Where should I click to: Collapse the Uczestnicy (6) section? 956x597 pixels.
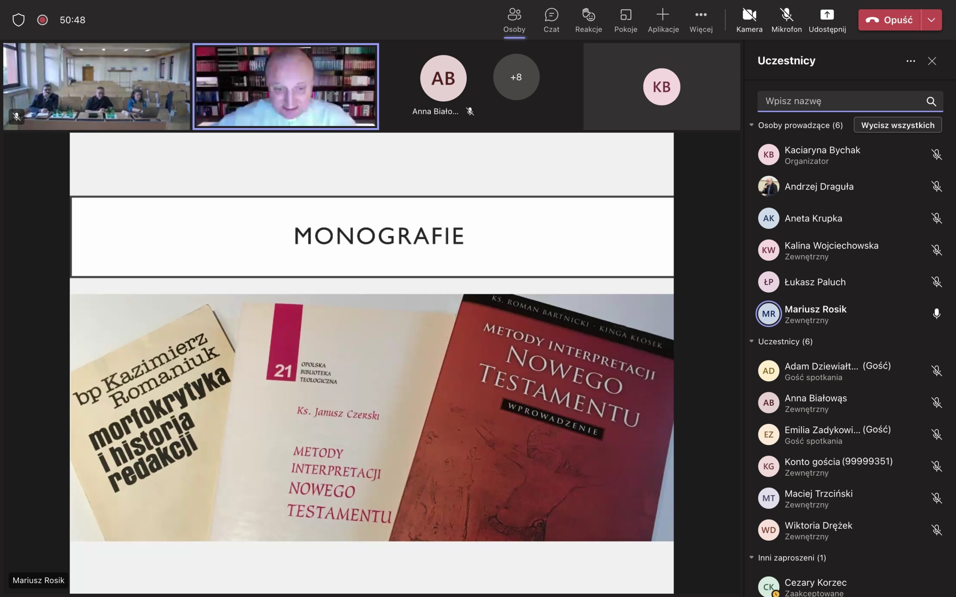(x=751, y=341)
